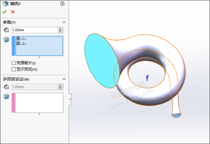The width and height of the screenshot is (210, 144).
Task: Collapse the property panel using side handle
Action: 70,99
